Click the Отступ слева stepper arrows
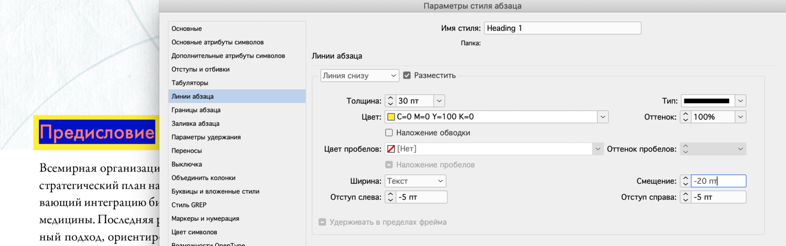The image size is (786, 246). [390, 197]
